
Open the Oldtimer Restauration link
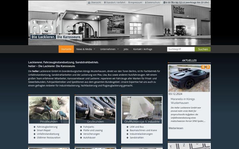[48, 138]
